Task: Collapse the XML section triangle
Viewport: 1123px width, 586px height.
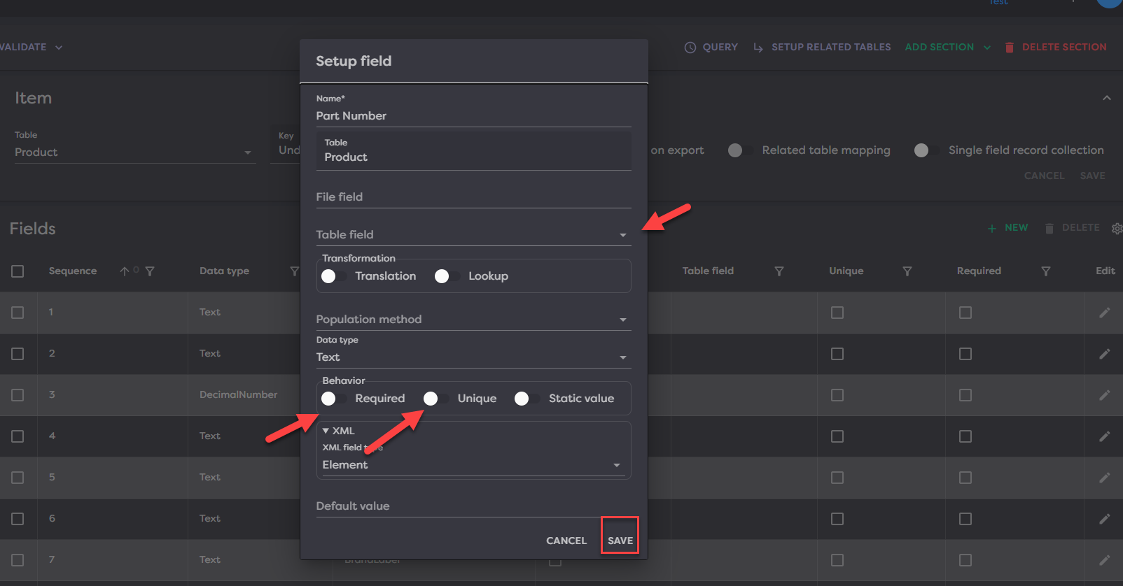Action: (326, 431)
